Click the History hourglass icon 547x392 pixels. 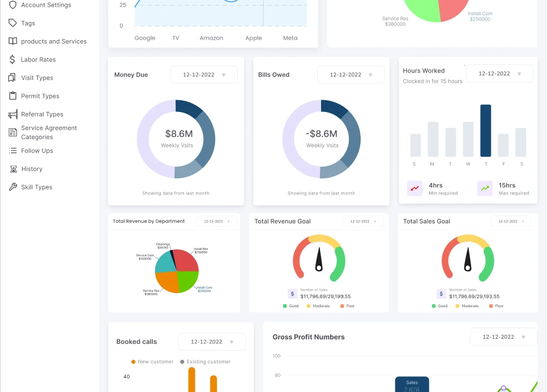point(13,169)
